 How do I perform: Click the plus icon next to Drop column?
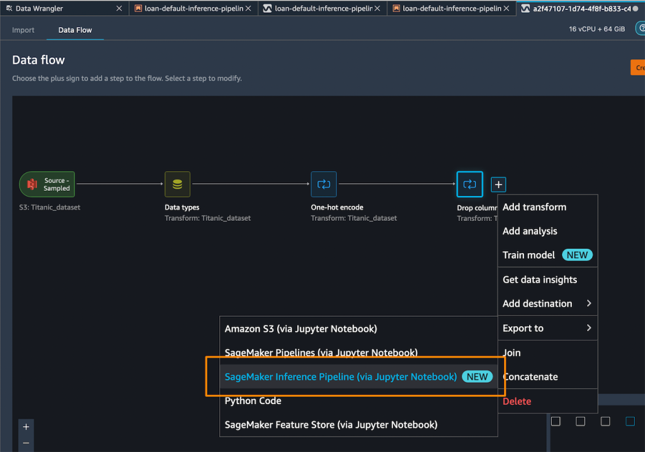click(499, 184)
